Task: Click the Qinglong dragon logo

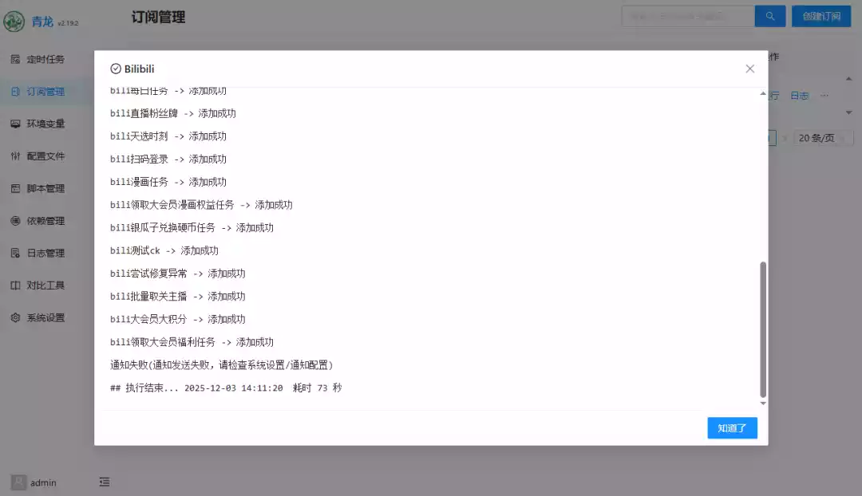Action: [14, 22]
